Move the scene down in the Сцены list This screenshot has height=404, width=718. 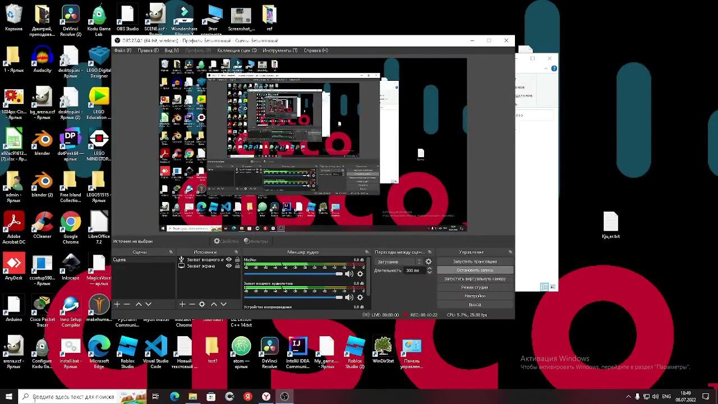pos(149,304)
